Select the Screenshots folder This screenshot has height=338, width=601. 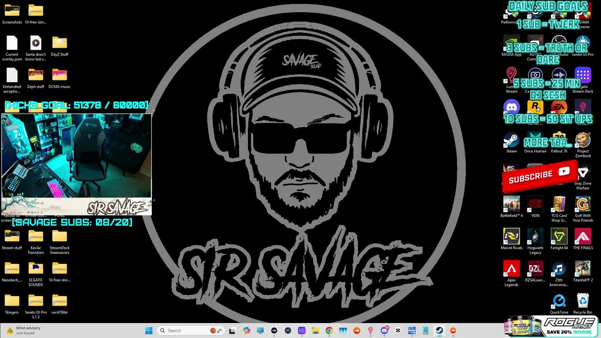(x=12, y=14)
